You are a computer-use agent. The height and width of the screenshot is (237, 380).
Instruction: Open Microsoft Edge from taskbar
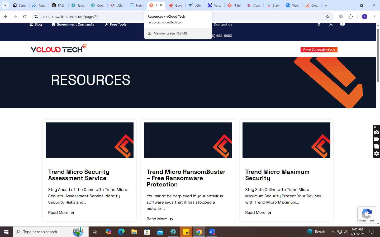[x=121, y=232]
